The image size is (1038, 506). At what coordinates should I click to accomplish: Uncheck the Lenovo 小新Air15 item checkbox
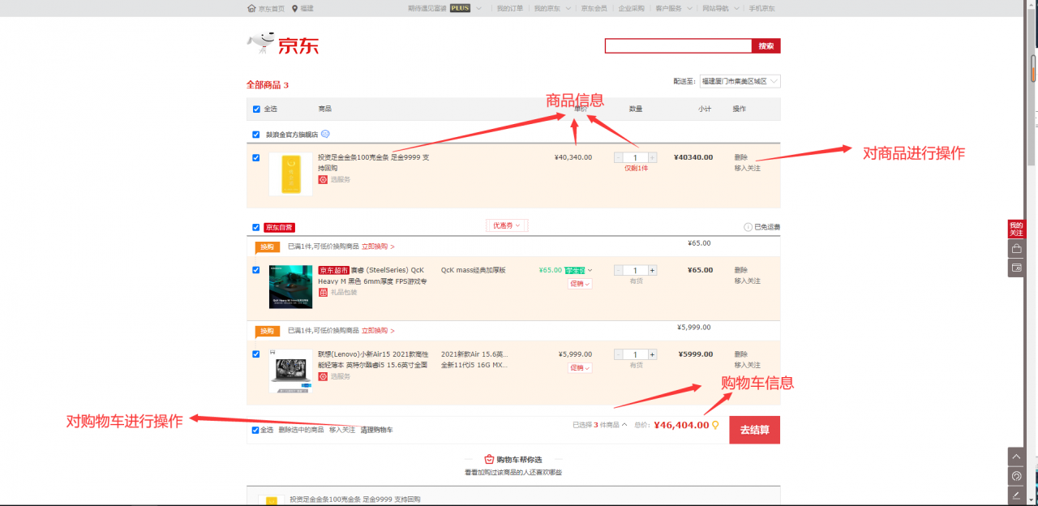256,354
